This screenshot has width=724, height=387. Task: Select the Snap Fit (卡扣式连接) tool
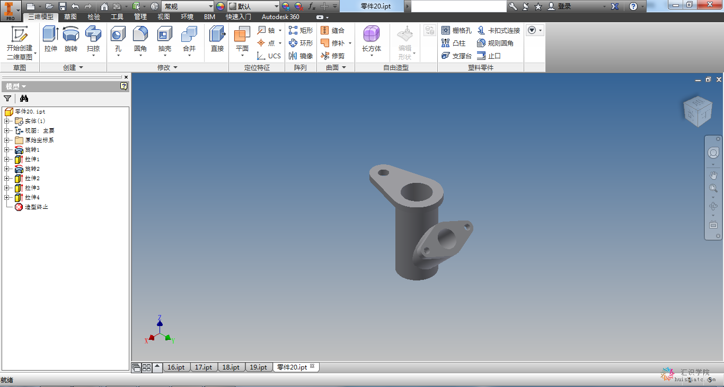499,30
